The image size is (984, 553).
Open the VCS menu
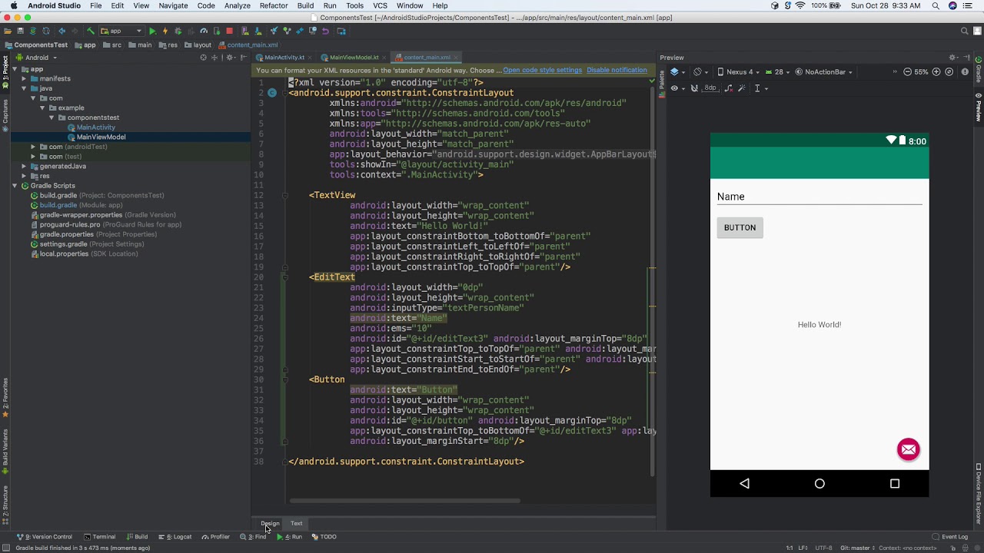click(x=380, y=5)
